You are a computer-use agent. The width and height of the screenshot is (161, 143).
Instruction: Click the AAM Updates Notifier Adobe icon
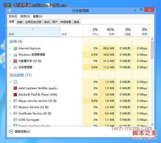click(15, 88)
